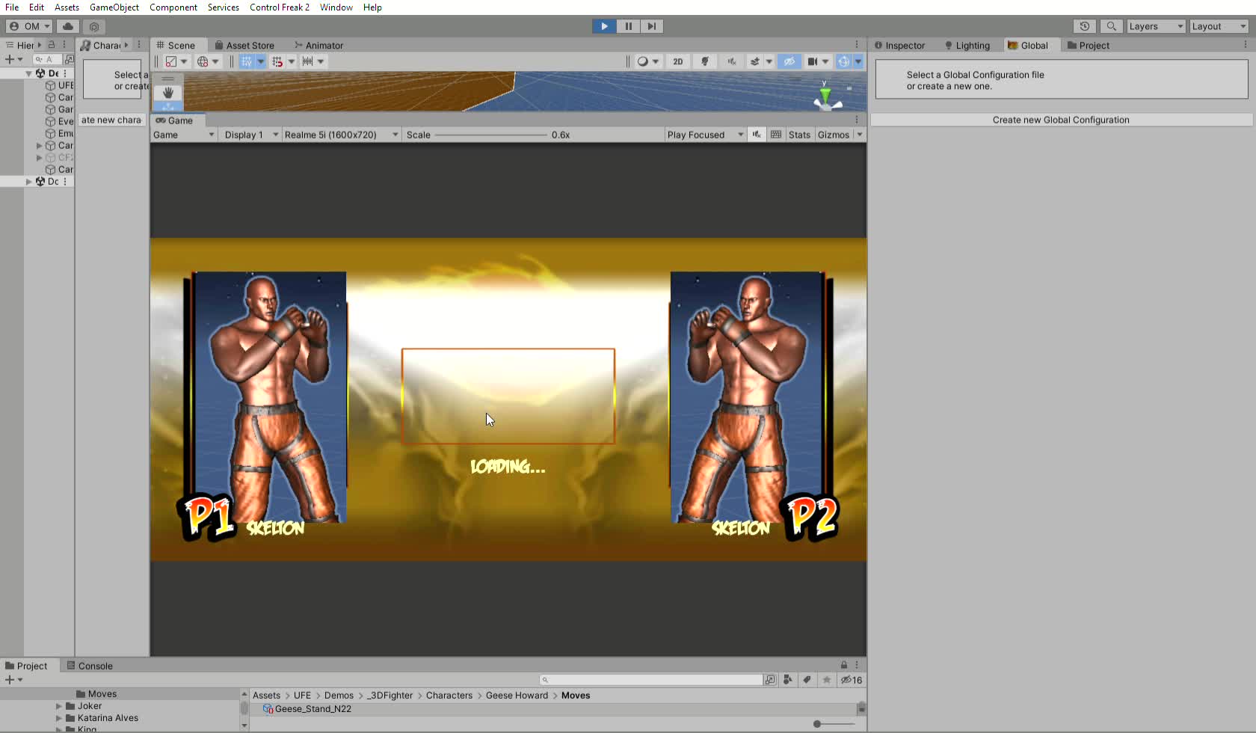Image resolution: width=1256 pixels, height=733 pixels.
Task: Click the tool handle position (Pivot) icon
Action: point(171,62)
